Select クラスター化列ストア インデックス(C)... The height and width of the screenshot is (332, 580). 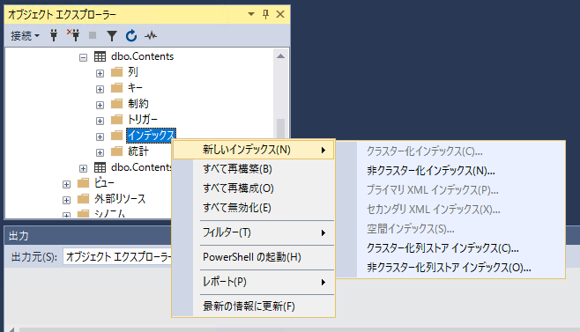pos(451,248)
